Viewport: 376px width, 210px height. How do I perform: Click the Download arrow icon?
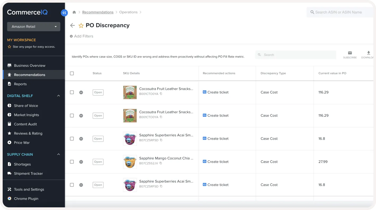tap(369, 53)
